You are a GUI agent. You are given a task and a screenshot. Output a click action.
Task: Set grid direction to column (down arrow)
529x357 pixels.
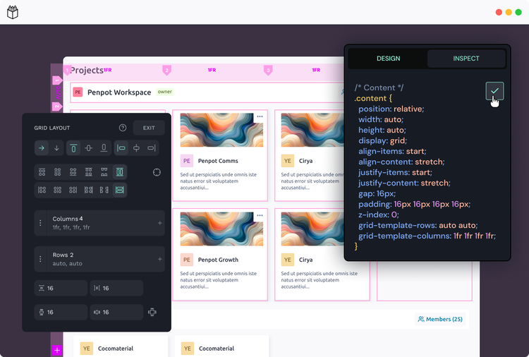[56, 148]
